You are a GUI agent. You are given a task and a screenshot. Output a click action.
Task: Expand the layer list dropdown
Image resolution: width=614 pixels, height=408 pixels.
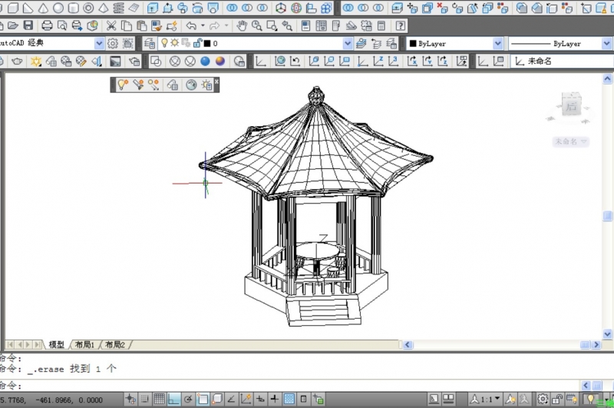click(348, 44)
